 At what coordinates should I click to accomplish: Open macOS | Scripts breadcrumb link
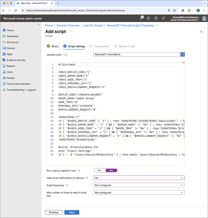click(x=93, y=25)
